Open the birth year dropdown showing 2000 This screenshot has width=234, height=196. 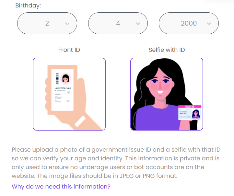189,23
